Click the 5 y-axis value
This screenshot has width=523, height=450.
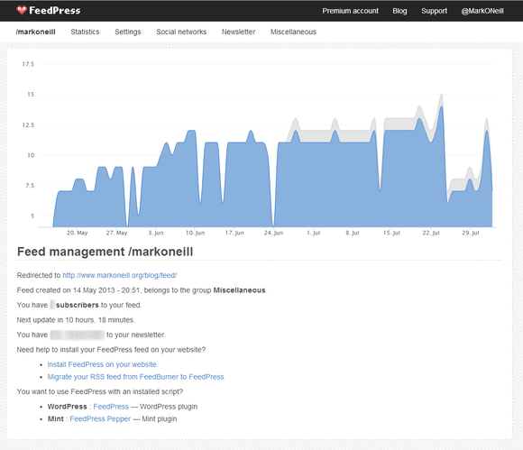pos(32,216)
